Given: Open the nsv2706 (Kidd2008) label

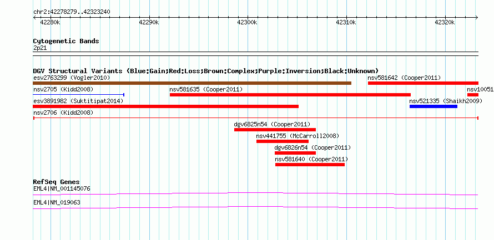Looking at the screenshot, I should (63, 113).
